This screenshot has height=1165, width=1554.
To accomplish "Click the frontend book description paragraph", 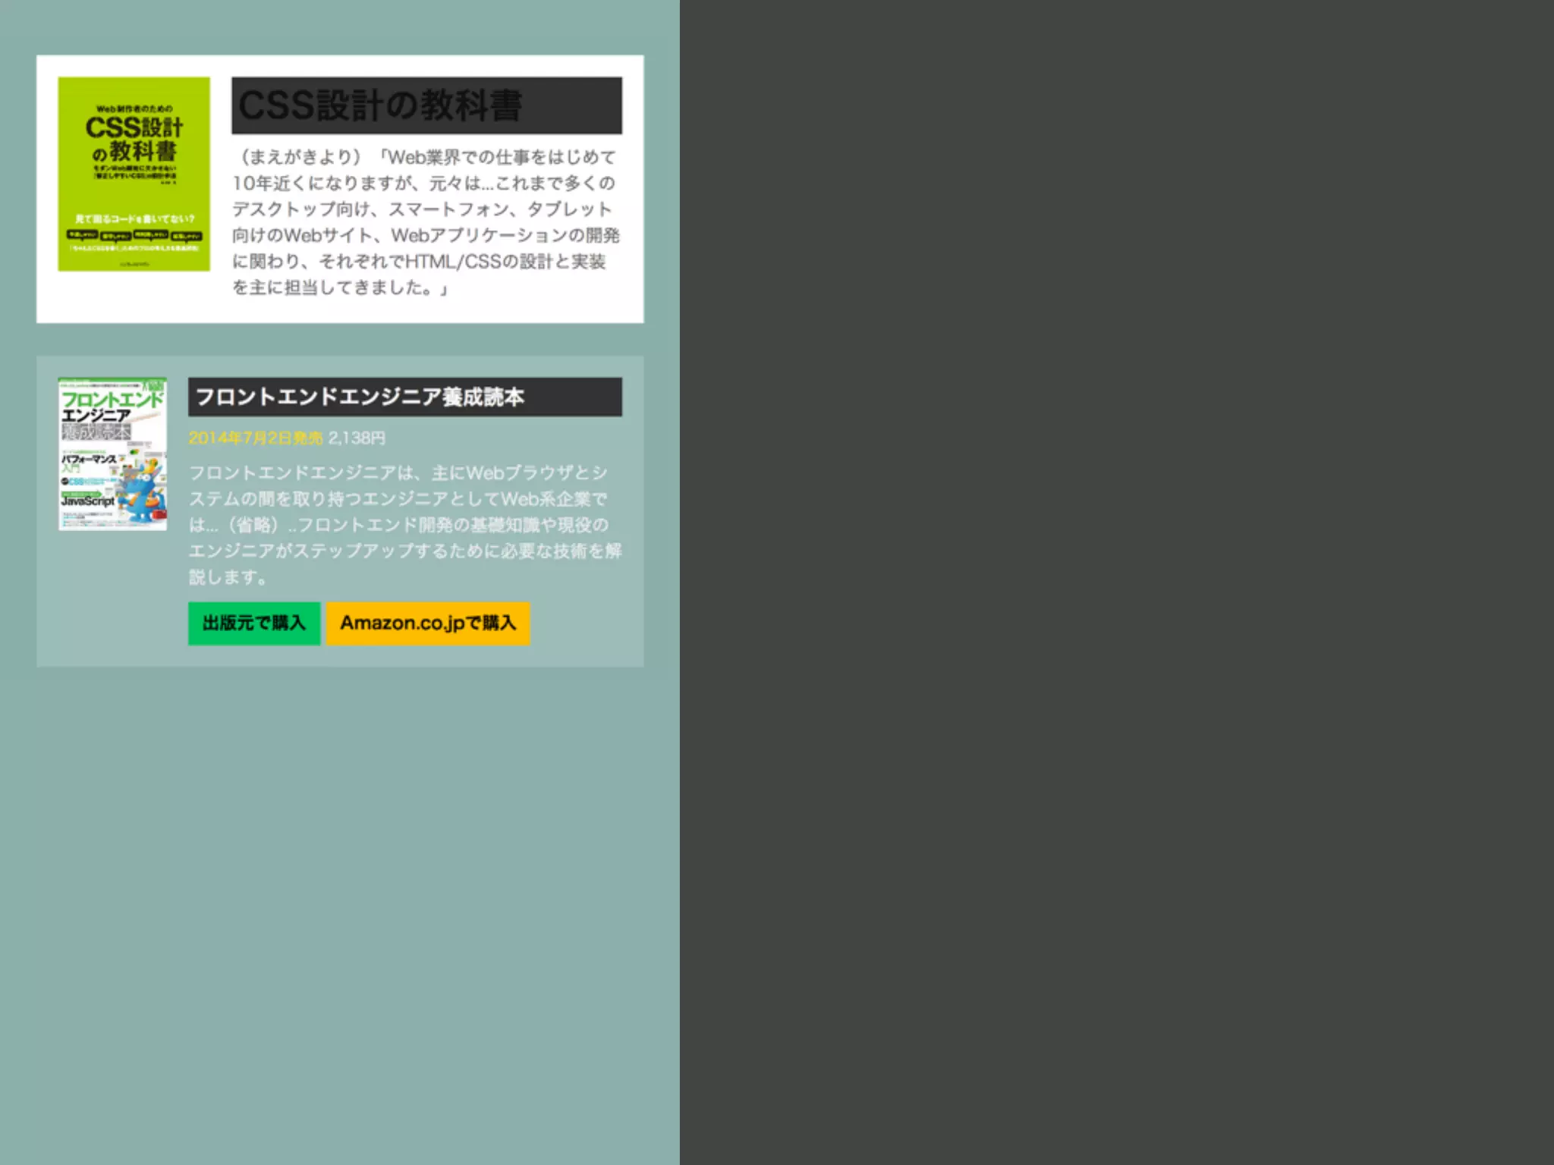I will pyautogui.click(x=404, y=525).
